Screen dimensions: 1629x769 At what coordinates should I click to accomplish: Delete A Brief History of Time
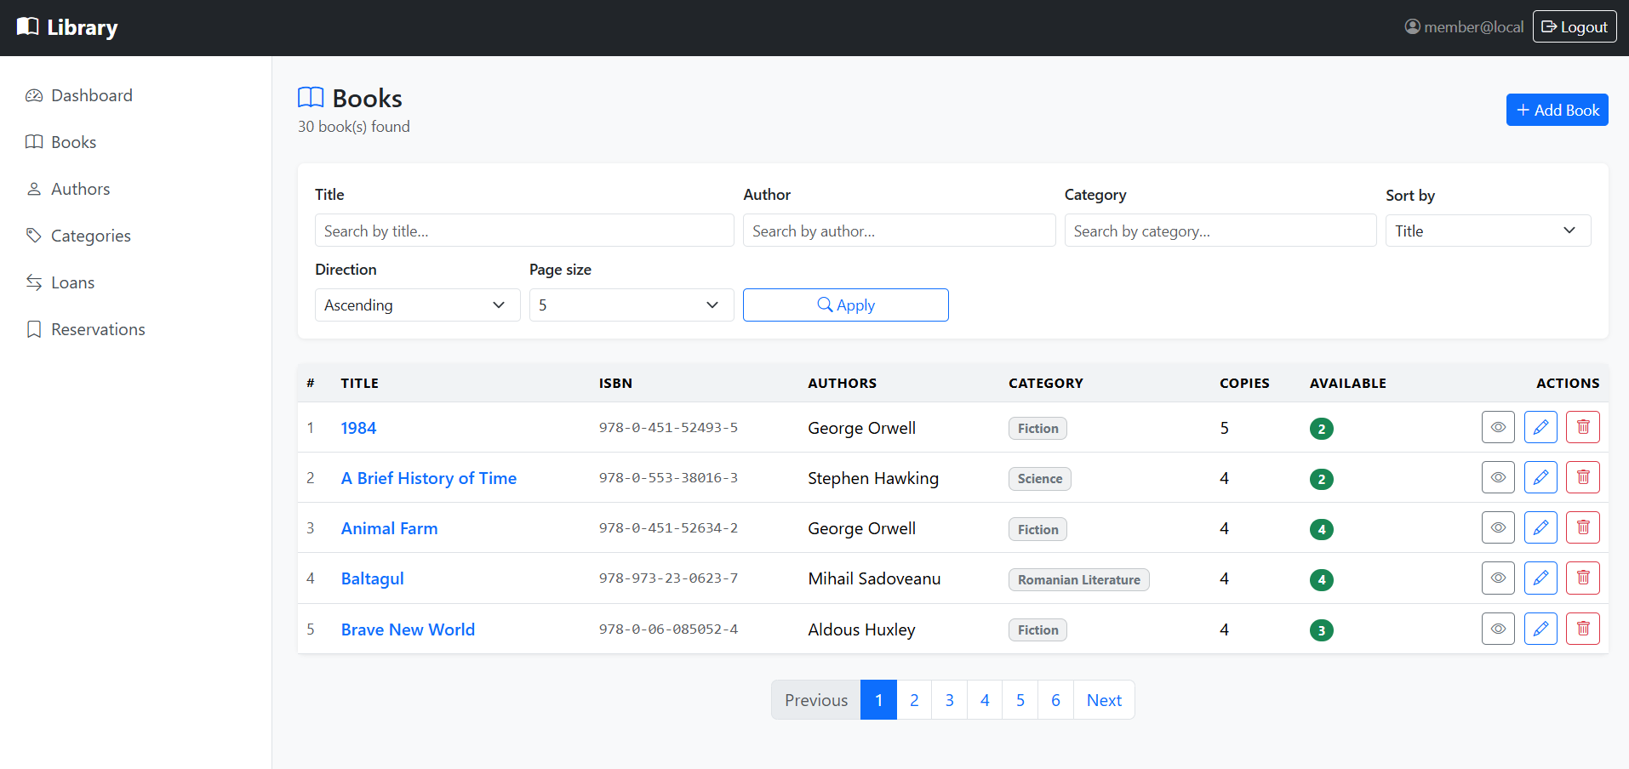click(x=1583, y=477)
